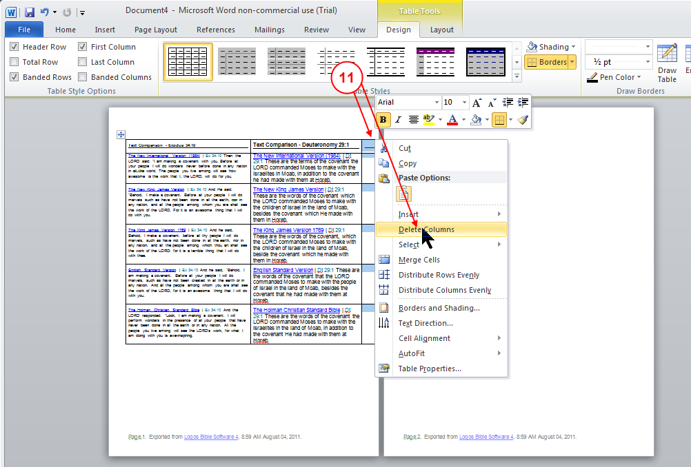Click the Grow Font icon
This screenshot has height=467, width=691.
[477, 103]
